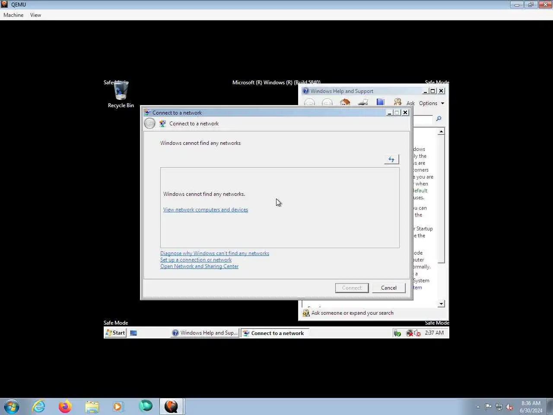Open the QEMU Machine menu
Screen dimensions: 553x415
(x=13, y=15)
